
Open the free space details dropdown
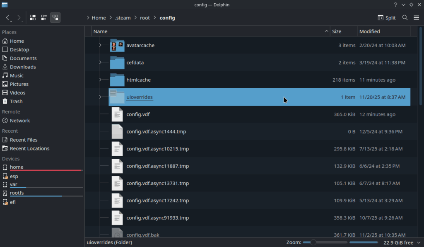(x=419, y=242)
